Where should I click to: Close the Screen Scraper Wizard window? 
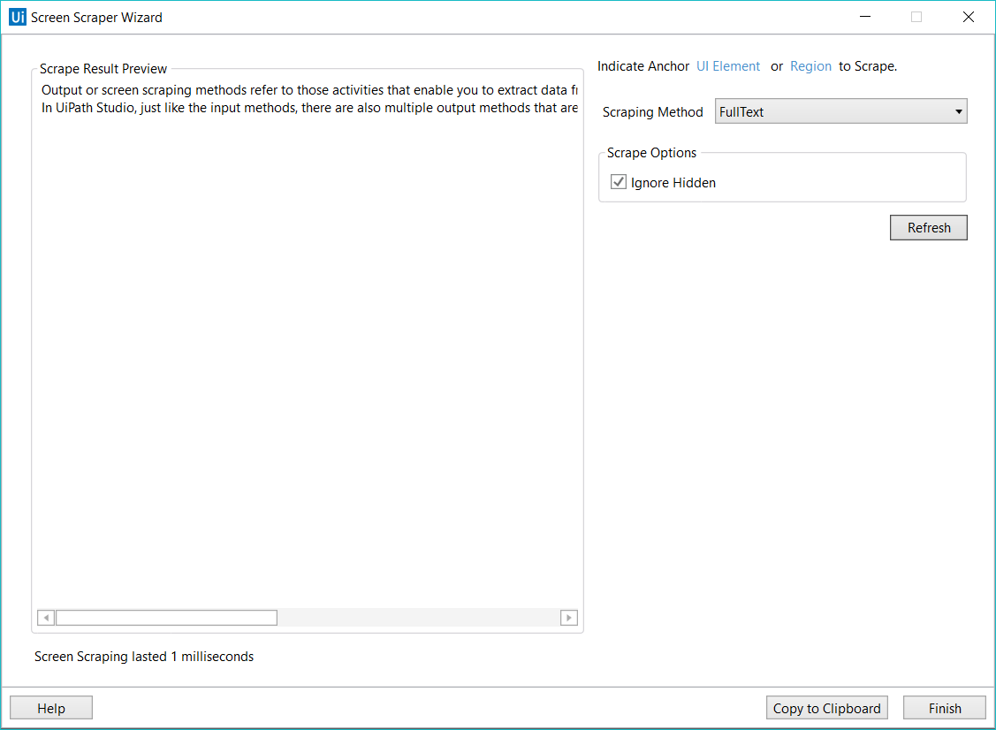(968, 17)
